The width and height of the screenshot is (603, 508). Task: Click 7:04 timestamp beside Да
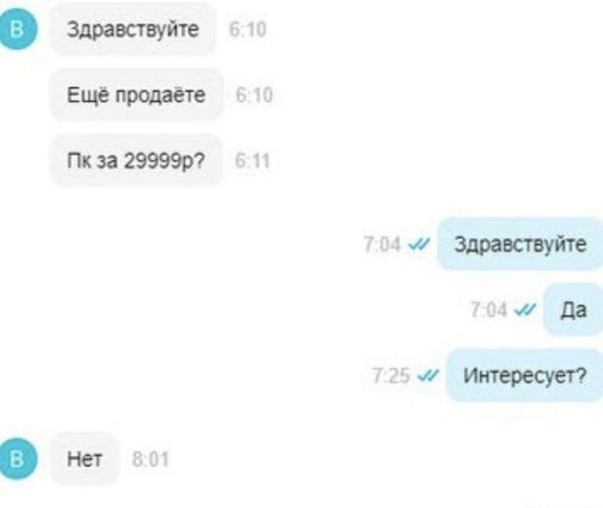[x=488, y=309]
